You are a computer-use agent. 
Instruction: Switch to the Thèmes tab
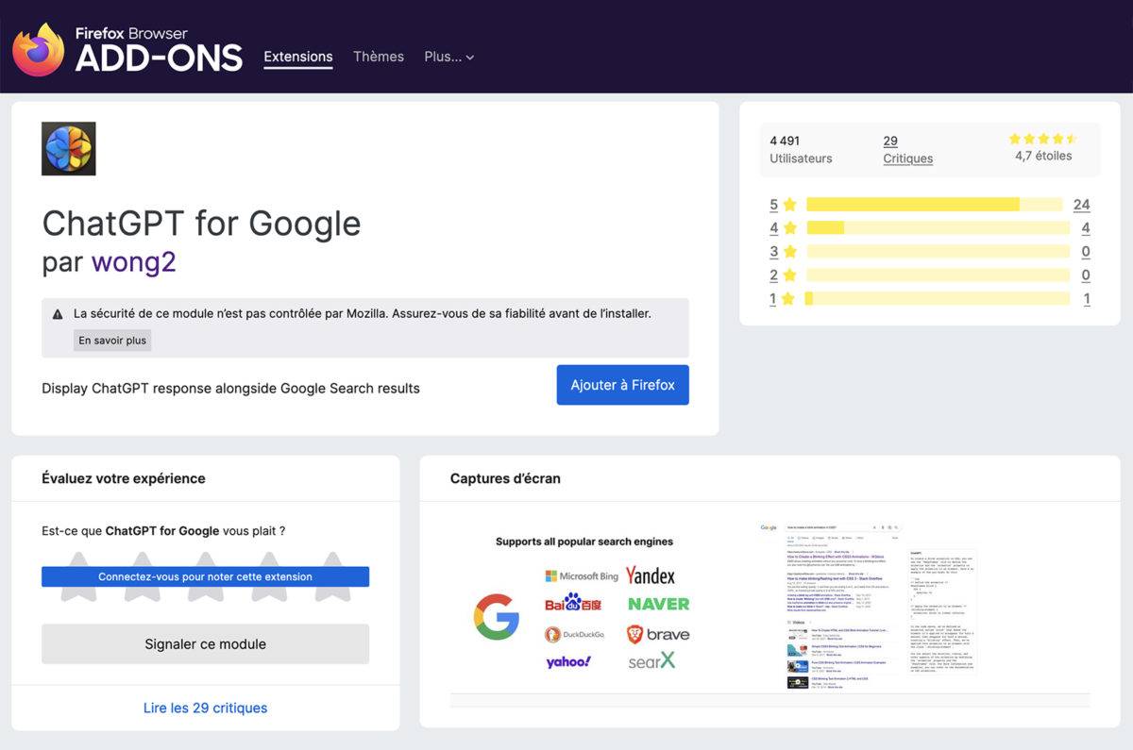click(x=379, y=57)
